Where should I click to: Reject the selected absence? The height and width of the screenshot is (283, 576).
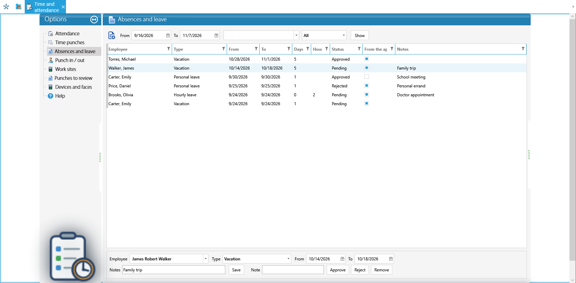pos(360,270)
